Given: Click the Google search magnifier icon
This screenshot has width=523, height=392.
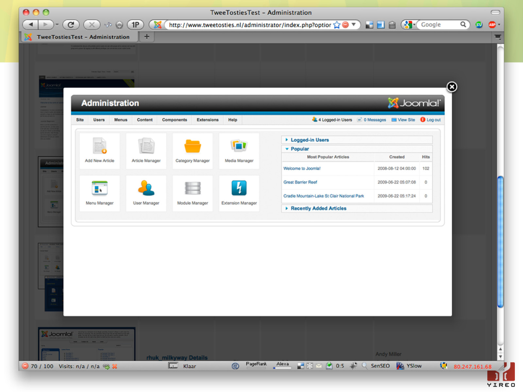Looking at the screenshot, I should (463, 24).
